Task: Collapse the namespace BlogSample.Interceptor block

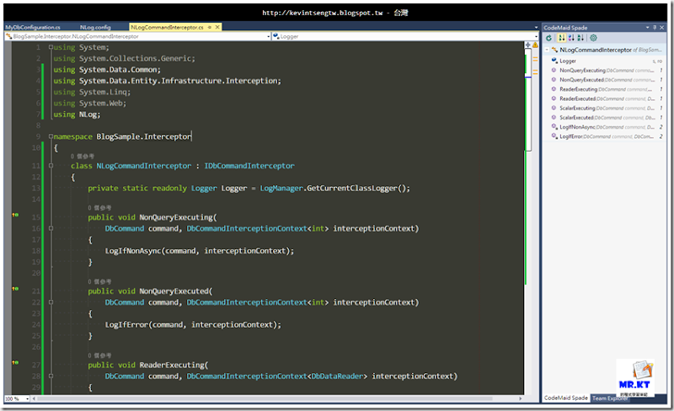Action: point(51,136)
